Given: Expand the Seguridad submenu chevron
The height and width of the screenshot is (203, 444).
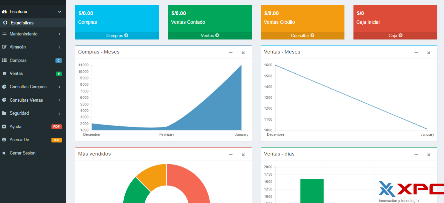Looking at the screenshot, I should tap(59, 113).
